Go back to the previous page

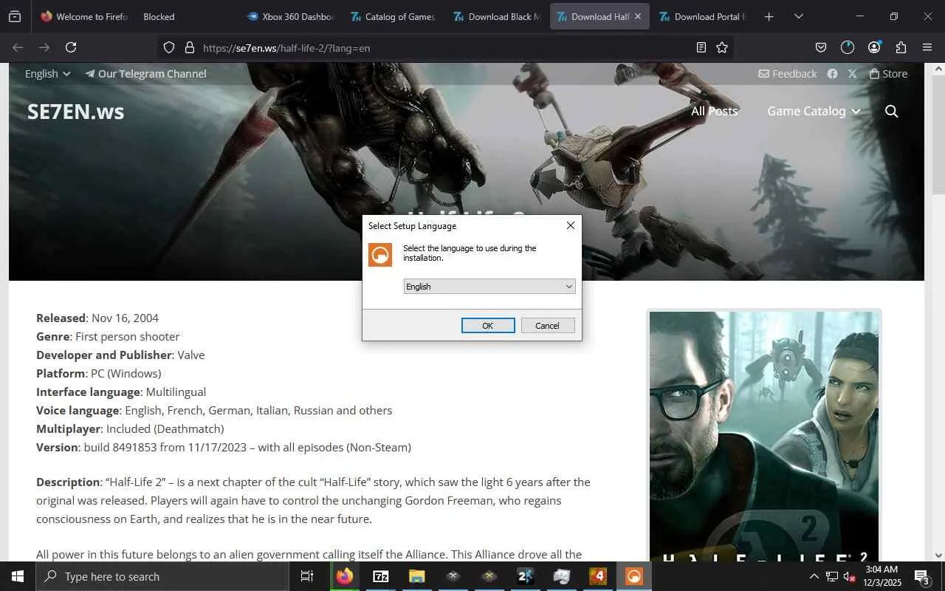[x=18, y=47]
